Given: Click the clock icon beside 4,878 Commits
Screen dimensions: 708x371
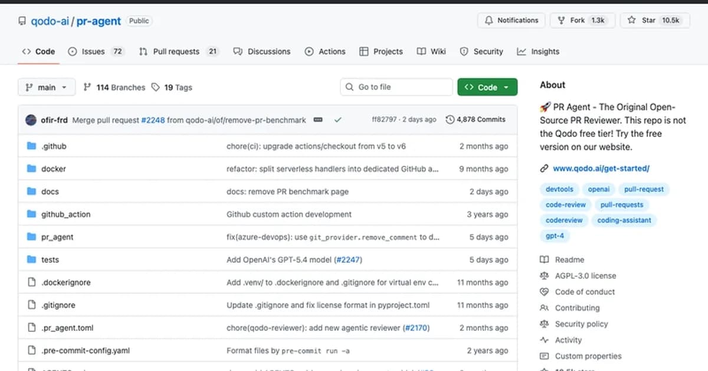Looking at the screenshot, I should tap(448, 119).
